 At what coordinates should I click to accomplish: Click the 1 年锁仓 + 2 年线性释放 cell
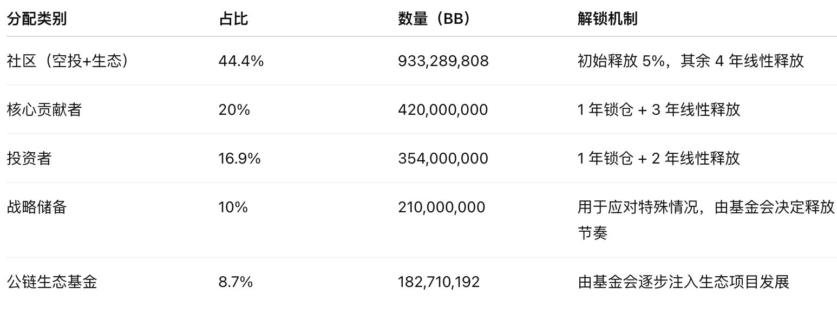point(658,159)
